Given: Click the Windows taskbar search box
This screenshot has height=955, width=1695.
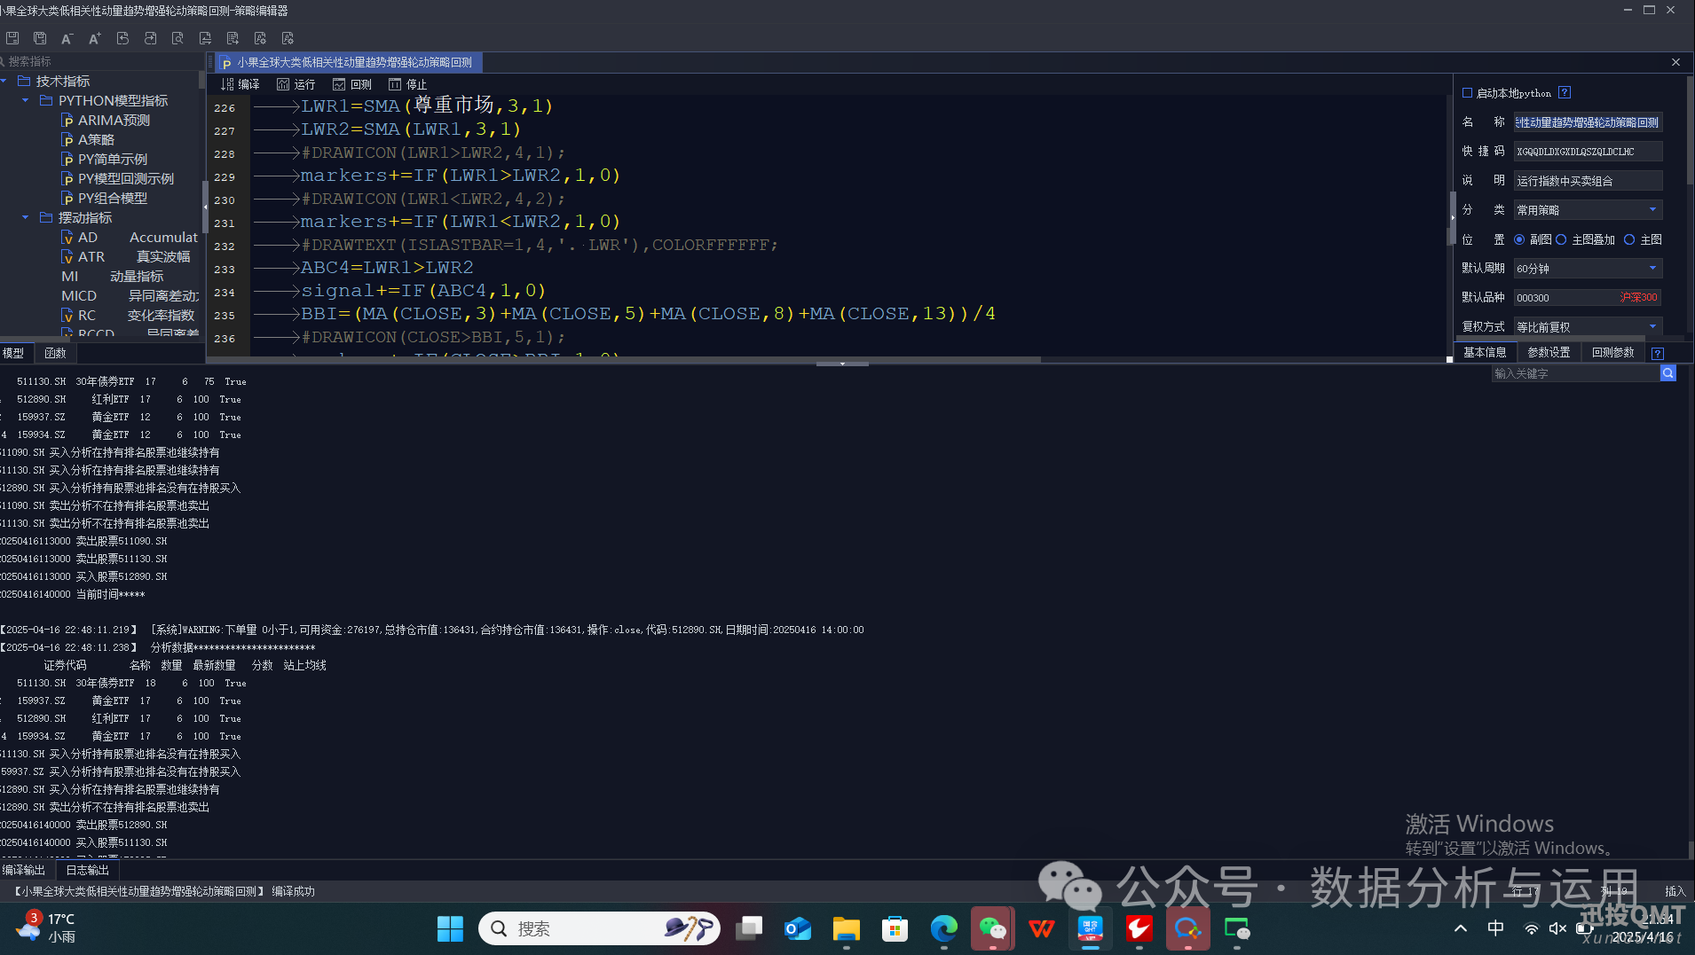Looking at the screenshot, I should click(x=600, y=928).
